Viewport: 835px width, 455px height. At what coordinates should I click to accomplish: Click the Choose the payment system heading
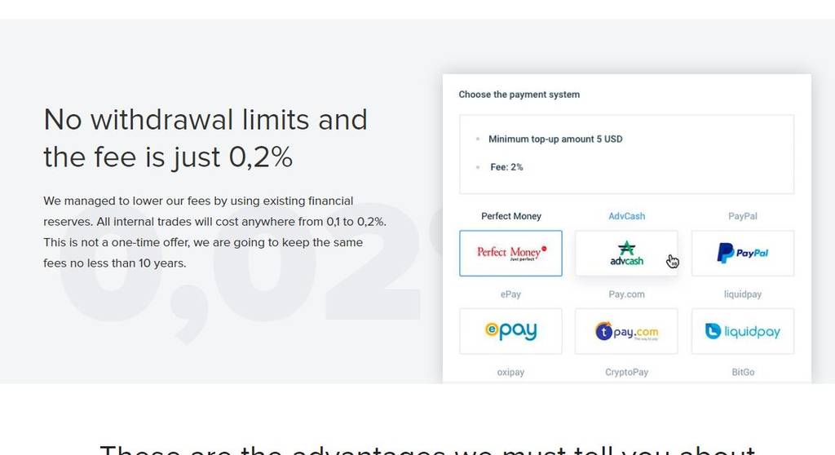click(519, 95)
